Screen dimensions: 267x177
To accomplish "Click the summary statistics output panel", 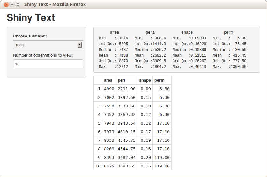I will point(176,50).
